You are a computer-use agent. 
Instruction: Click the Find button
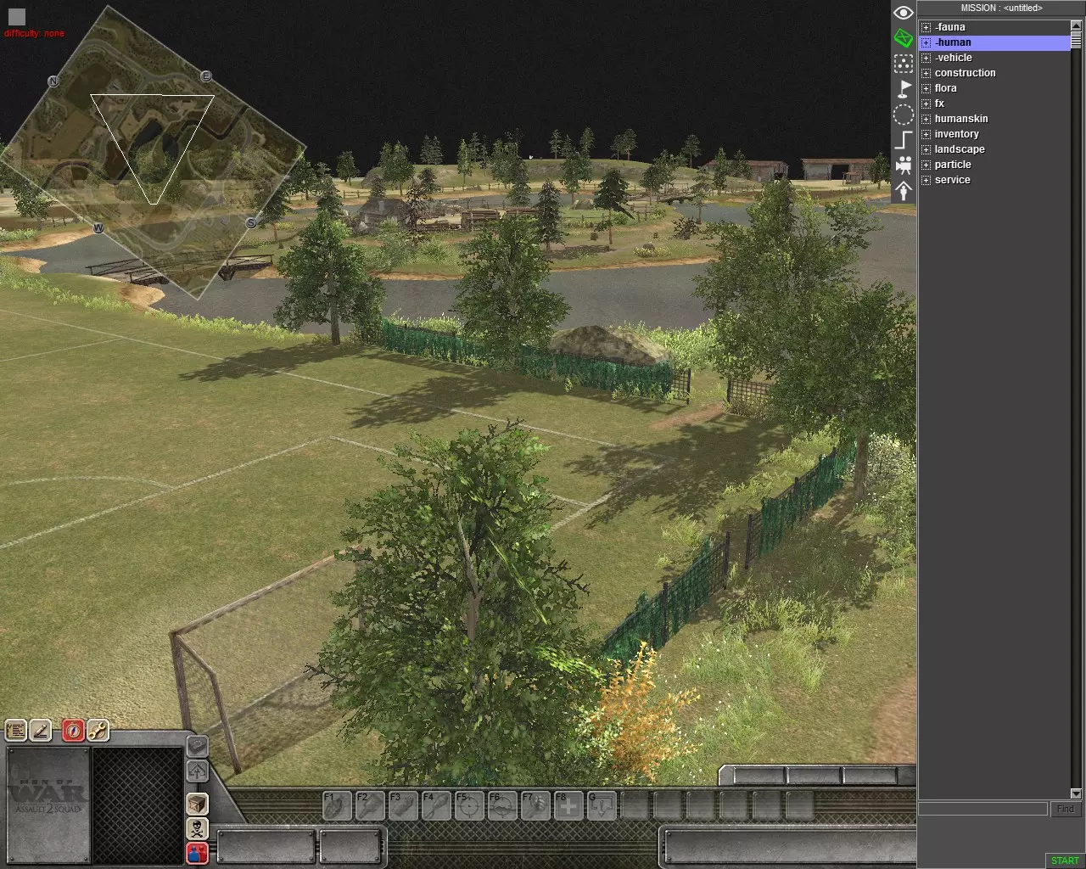pyautogui.click(x=1066, y=810)
